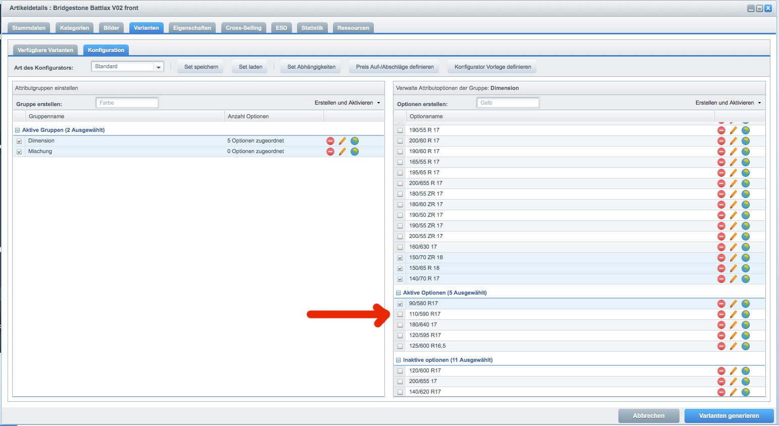
Task: Go to the Bilder tab
Action: click(111, 28)
